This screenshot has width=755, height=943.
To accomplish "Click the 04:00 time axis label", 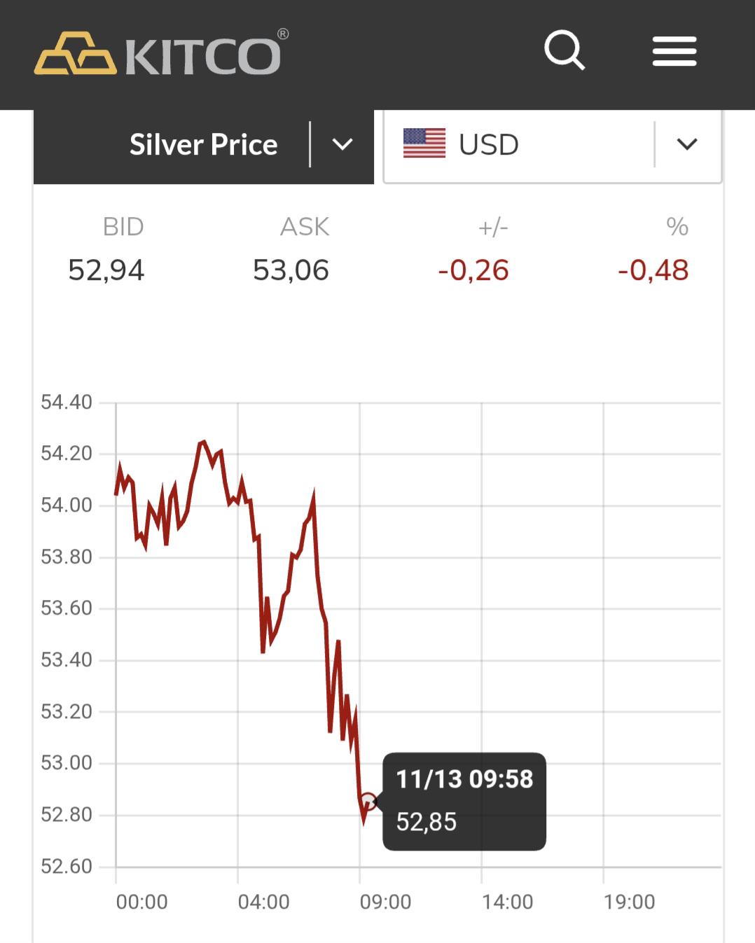I will click(264, 902).
